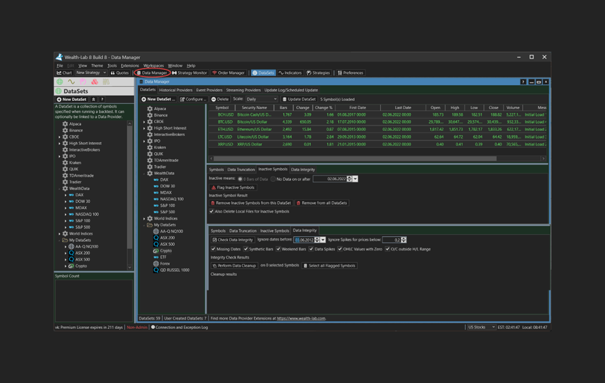Open the 02.06.2022 date picker arrow
The width and height of the screenshot is (605, 383).
click(x=355, y=179)
